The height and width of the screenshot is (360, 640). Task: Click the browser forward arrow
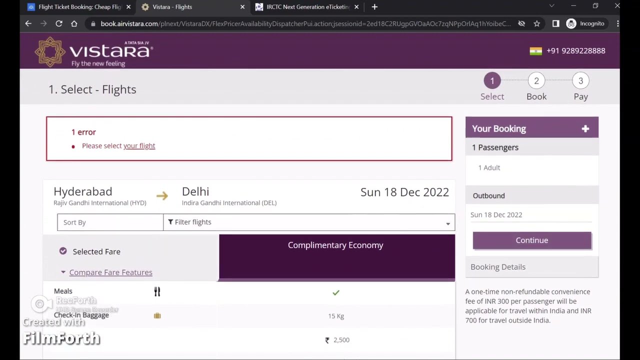[x=43, y=23]
